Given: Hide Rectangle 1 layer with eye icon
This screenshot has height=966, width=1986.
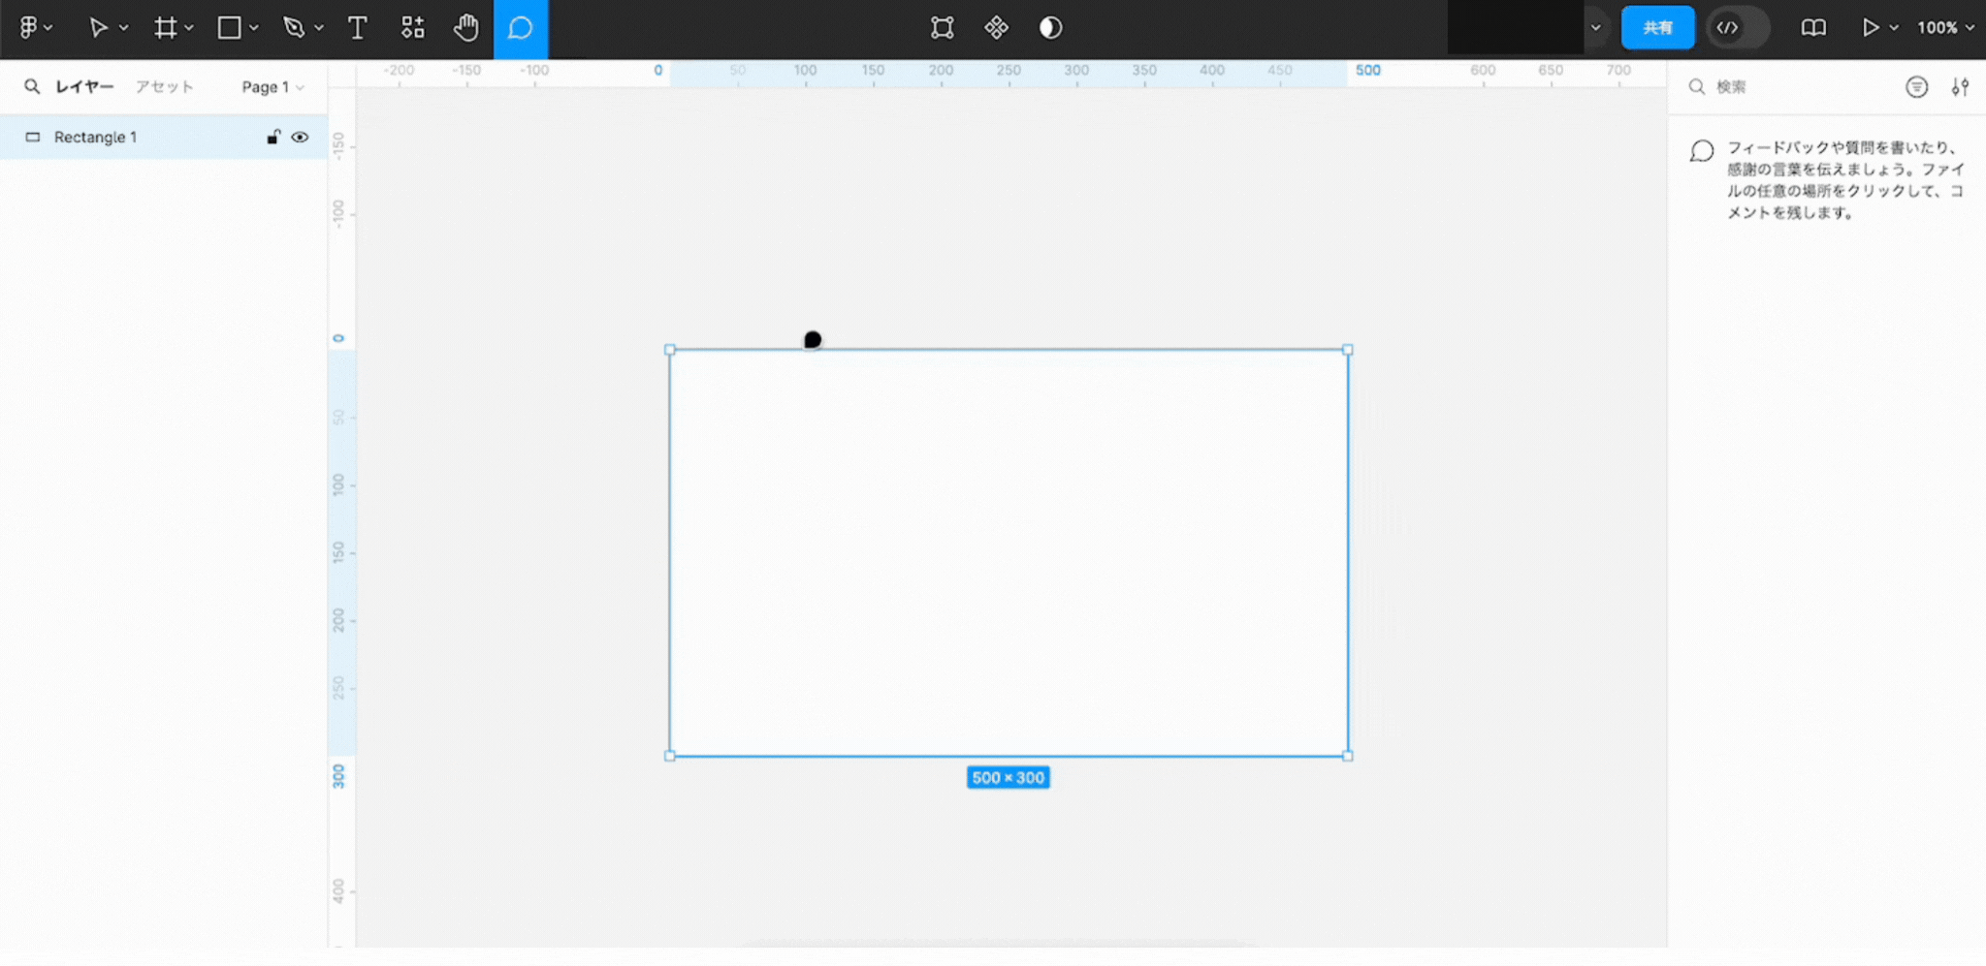Looking at the screenshot, I should point(301,138).
